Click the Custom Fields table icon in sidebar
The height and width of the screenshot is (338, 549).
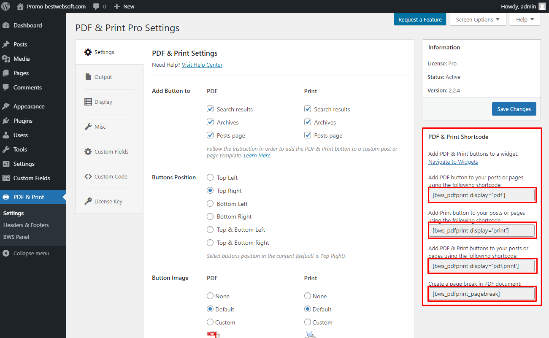pyautogui.click(x=6, y=178)
